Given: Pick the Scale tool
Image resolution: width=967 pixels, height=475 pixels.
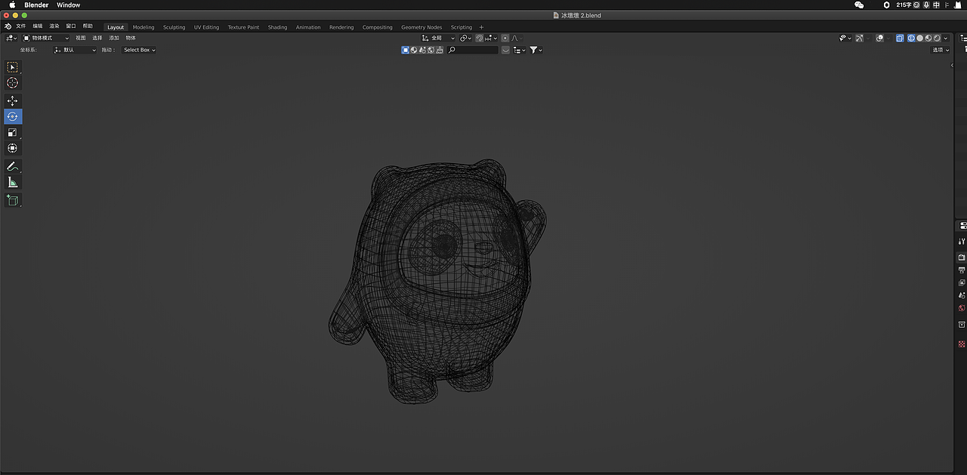Looking at the screenshot, I should (x=13, y=132).
